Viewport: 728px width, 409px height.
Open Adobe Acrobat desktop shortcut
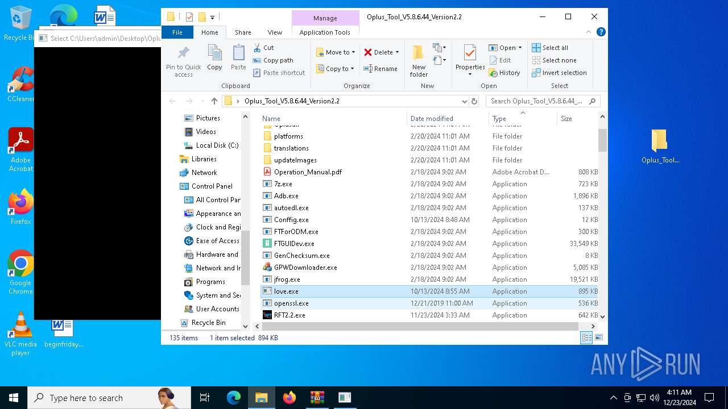click(x=20, y=150)
